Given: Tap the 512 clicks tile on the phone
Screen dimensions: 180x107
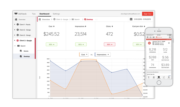Looking at the screenshot, I should coord(165,50).
